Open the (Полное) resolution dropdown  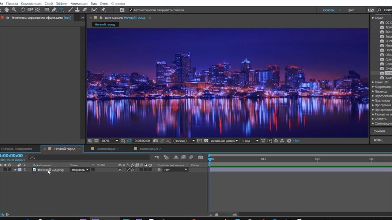[184, 141]
